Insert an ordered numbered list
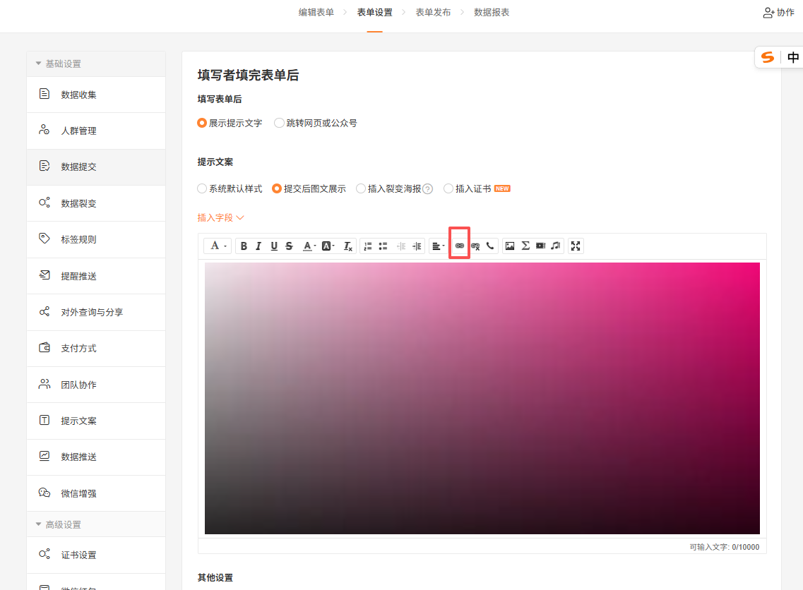Screen dimensions: 803x590 [368, 246]
